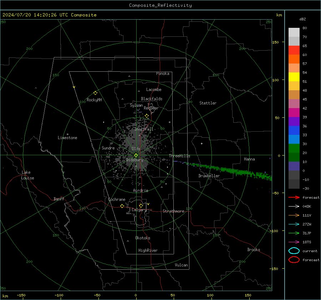Click the orange 60 dBZ color swatch
Screen dimensions: 321x300
pos(294,59)
